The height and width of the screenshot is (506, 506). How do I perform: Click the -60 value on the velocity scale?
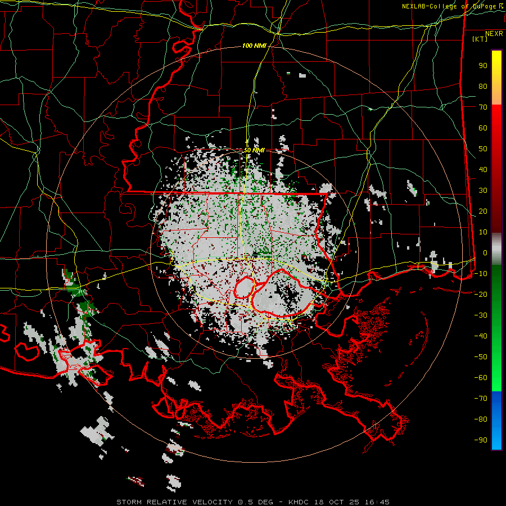click(481, 378)
